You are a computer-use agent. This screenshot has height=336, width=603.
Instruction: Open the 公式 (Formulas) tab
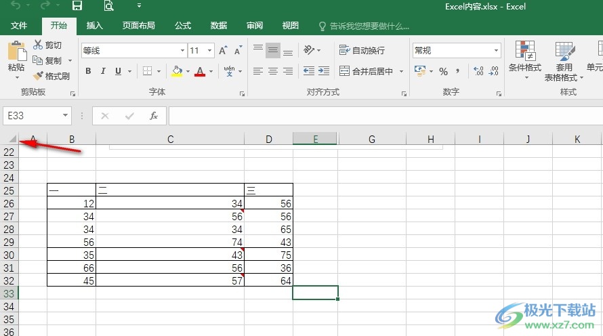[x=183, y=26]
